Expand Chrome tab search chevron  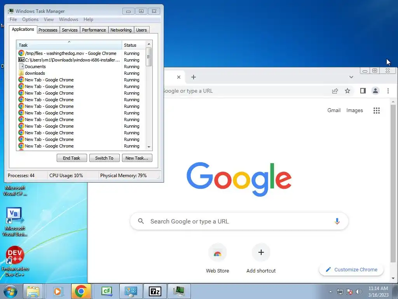pos(351,77)
